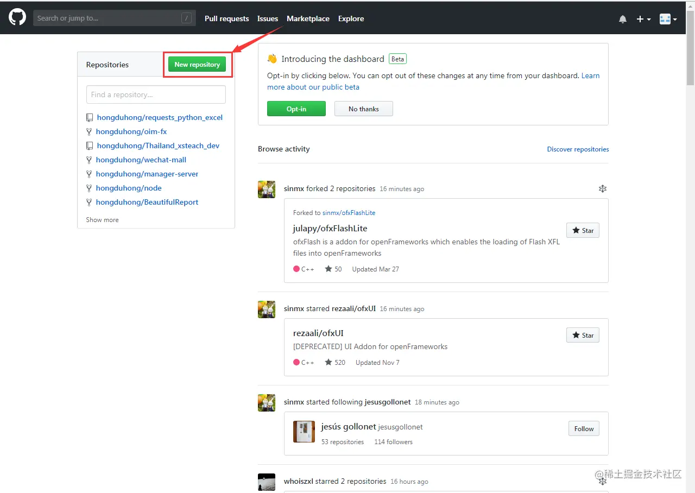Click the New repository button
This screenshot has width=695, height=493.
tap(197, 65)
